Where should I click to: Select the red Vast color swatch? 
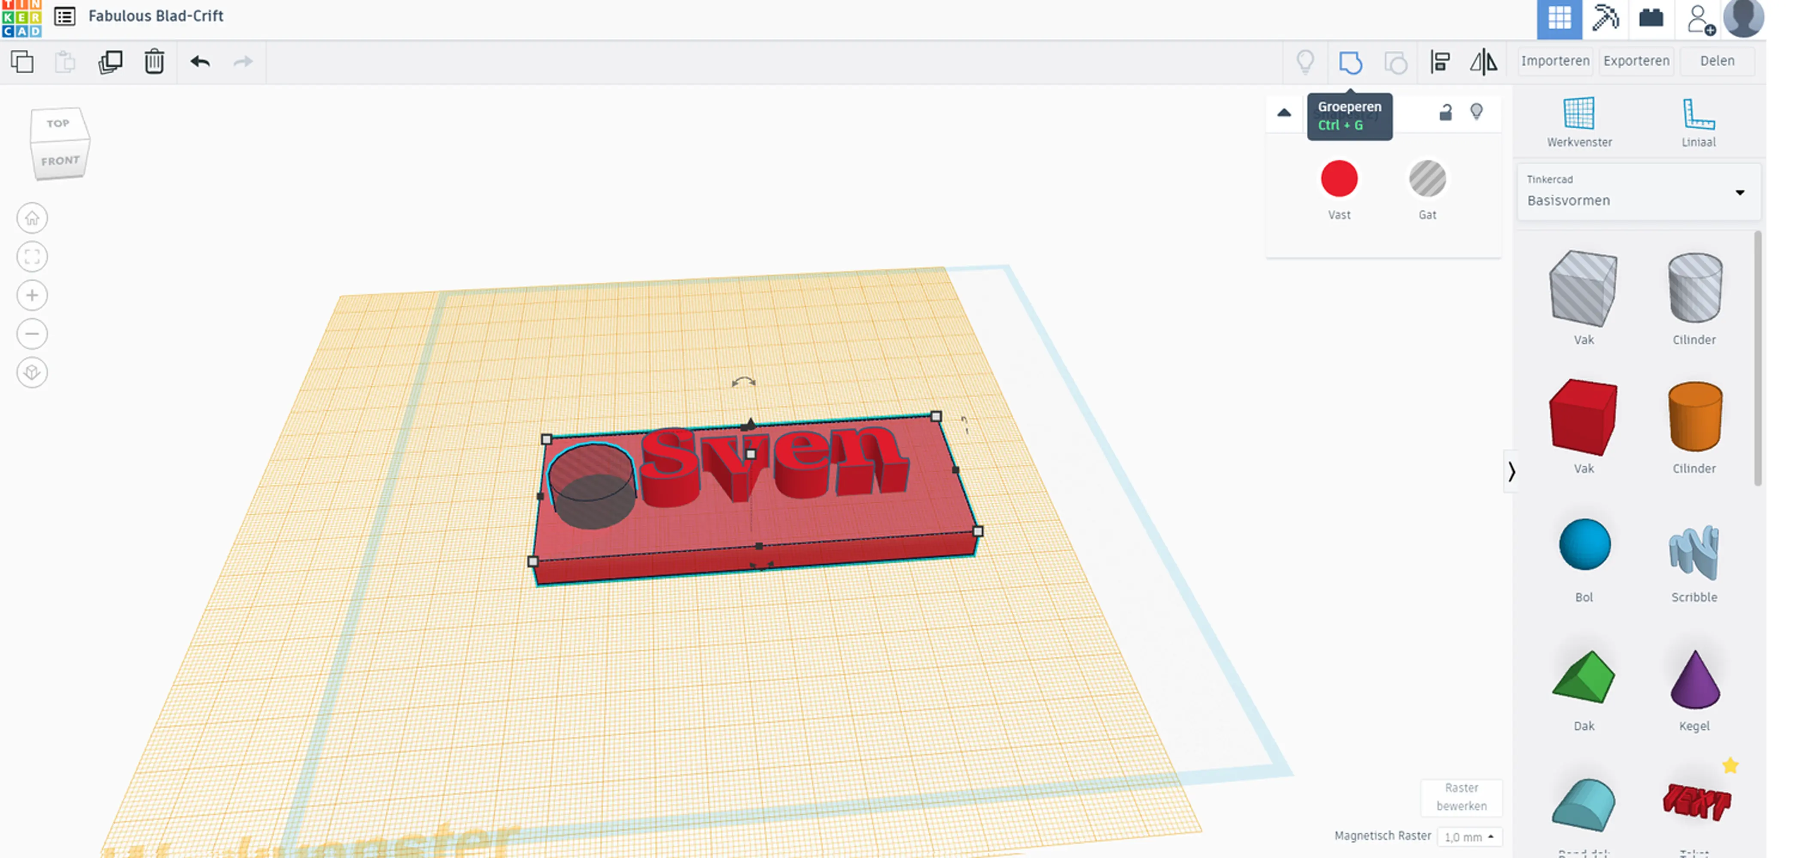[x=1338, y=179]
